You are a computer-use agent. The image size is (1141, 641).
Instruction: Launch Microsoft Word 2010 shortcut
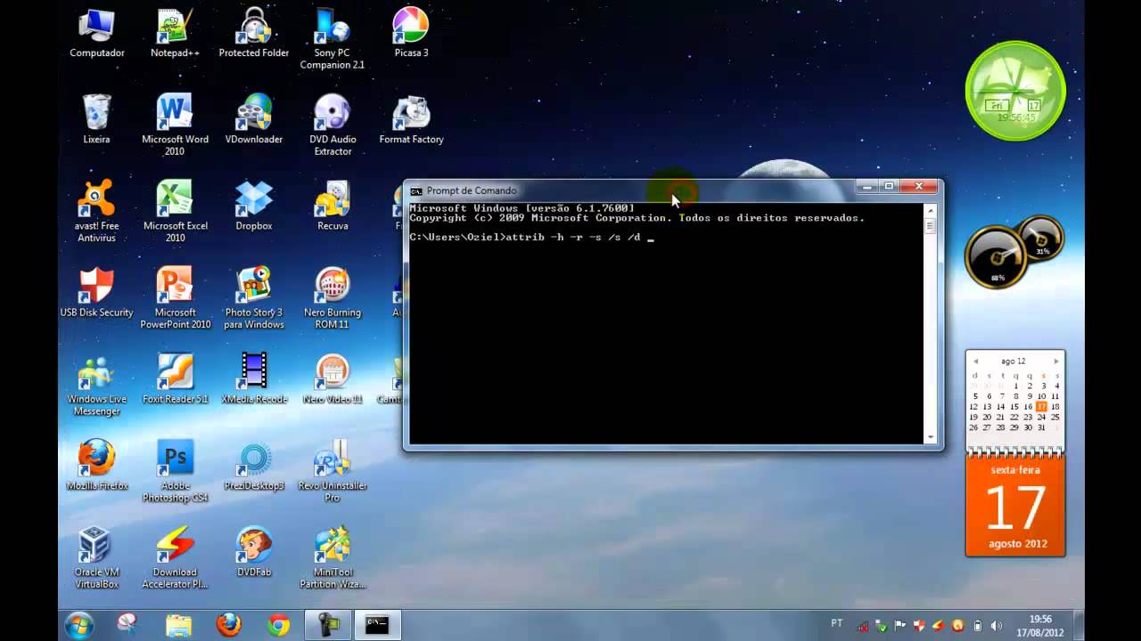coord(175,126)
